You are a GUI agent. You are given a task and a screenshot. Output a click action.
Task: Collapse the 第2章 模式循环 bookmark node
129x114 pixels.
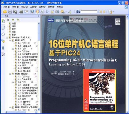10,74
